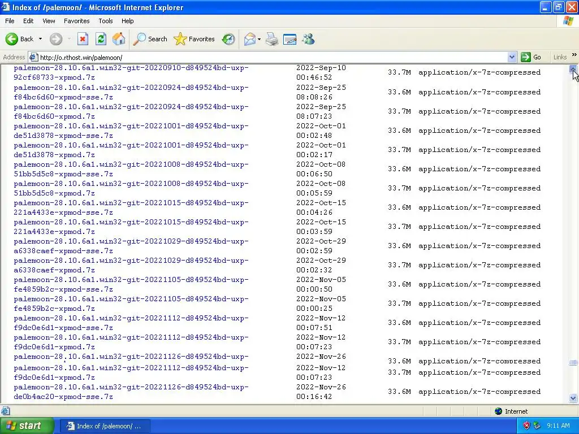Open the 20221015 221a4433e xpmod-sse.7z link

pos(131,207)
